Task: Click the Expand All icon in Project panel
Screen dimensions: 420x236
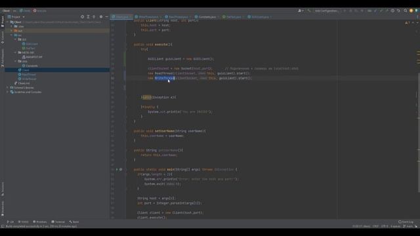Action: pyautogui.click(x=88, y=16)
